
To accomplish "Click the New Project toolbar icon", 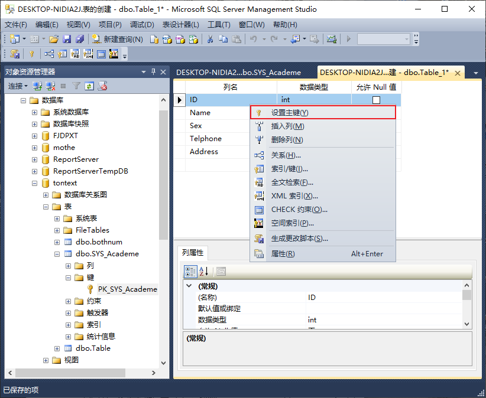I will pos(14,39).
